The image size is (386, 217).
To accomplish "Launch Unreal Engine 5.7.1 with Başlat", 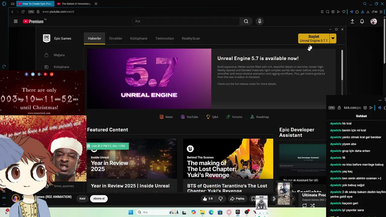I will 314,39.
